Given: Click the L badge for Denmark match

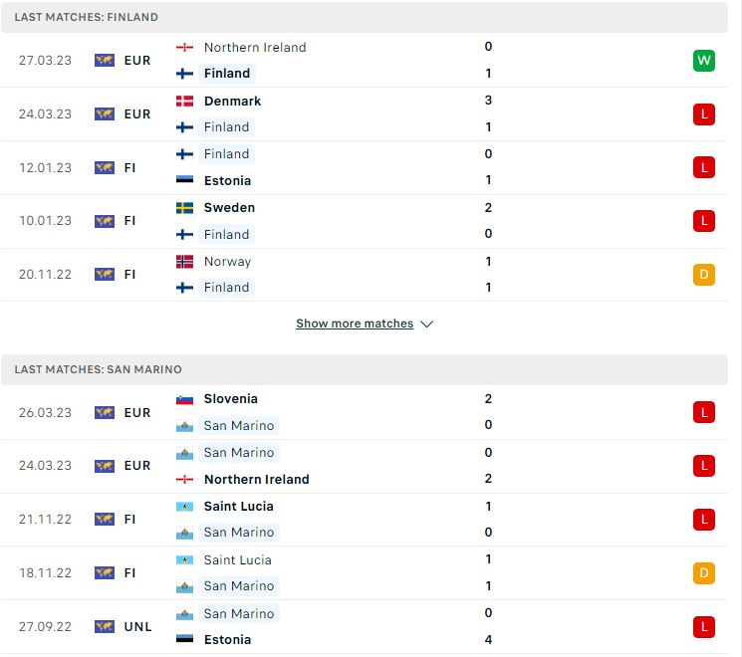Looking at the screenshot, I should click(704, 114).
